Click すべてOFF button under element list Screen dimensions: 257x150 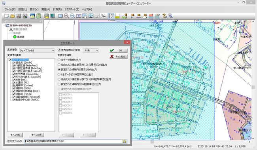(x=36, y=135)
